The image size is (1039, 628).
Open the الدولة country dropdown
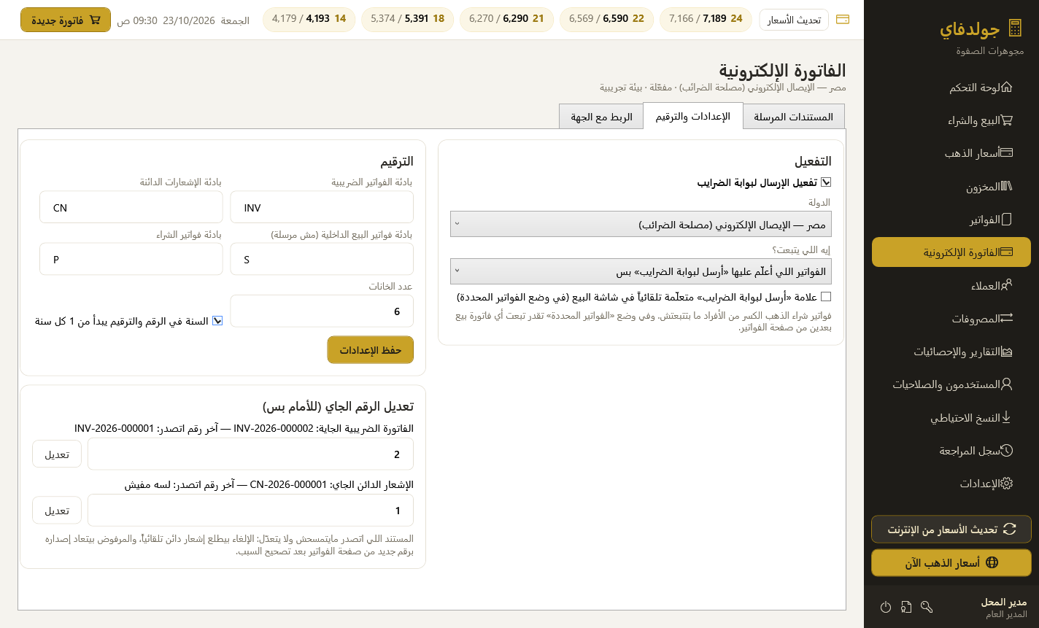pyautogui.click(x=641, y=225)
